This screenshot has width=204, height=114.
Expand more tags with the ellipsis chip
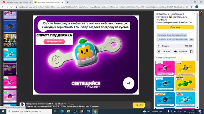(x=191, y=40)
